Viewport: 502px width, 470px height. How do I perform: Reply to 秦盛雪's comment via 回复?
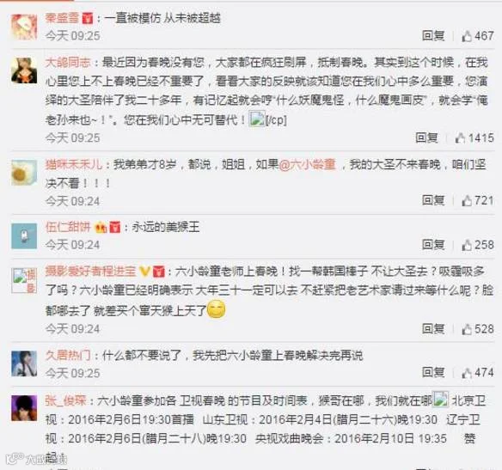tap(433, 35)
